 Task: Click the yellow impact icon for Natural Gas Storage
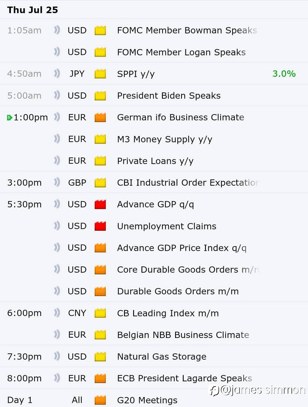[x=100, y=357]
